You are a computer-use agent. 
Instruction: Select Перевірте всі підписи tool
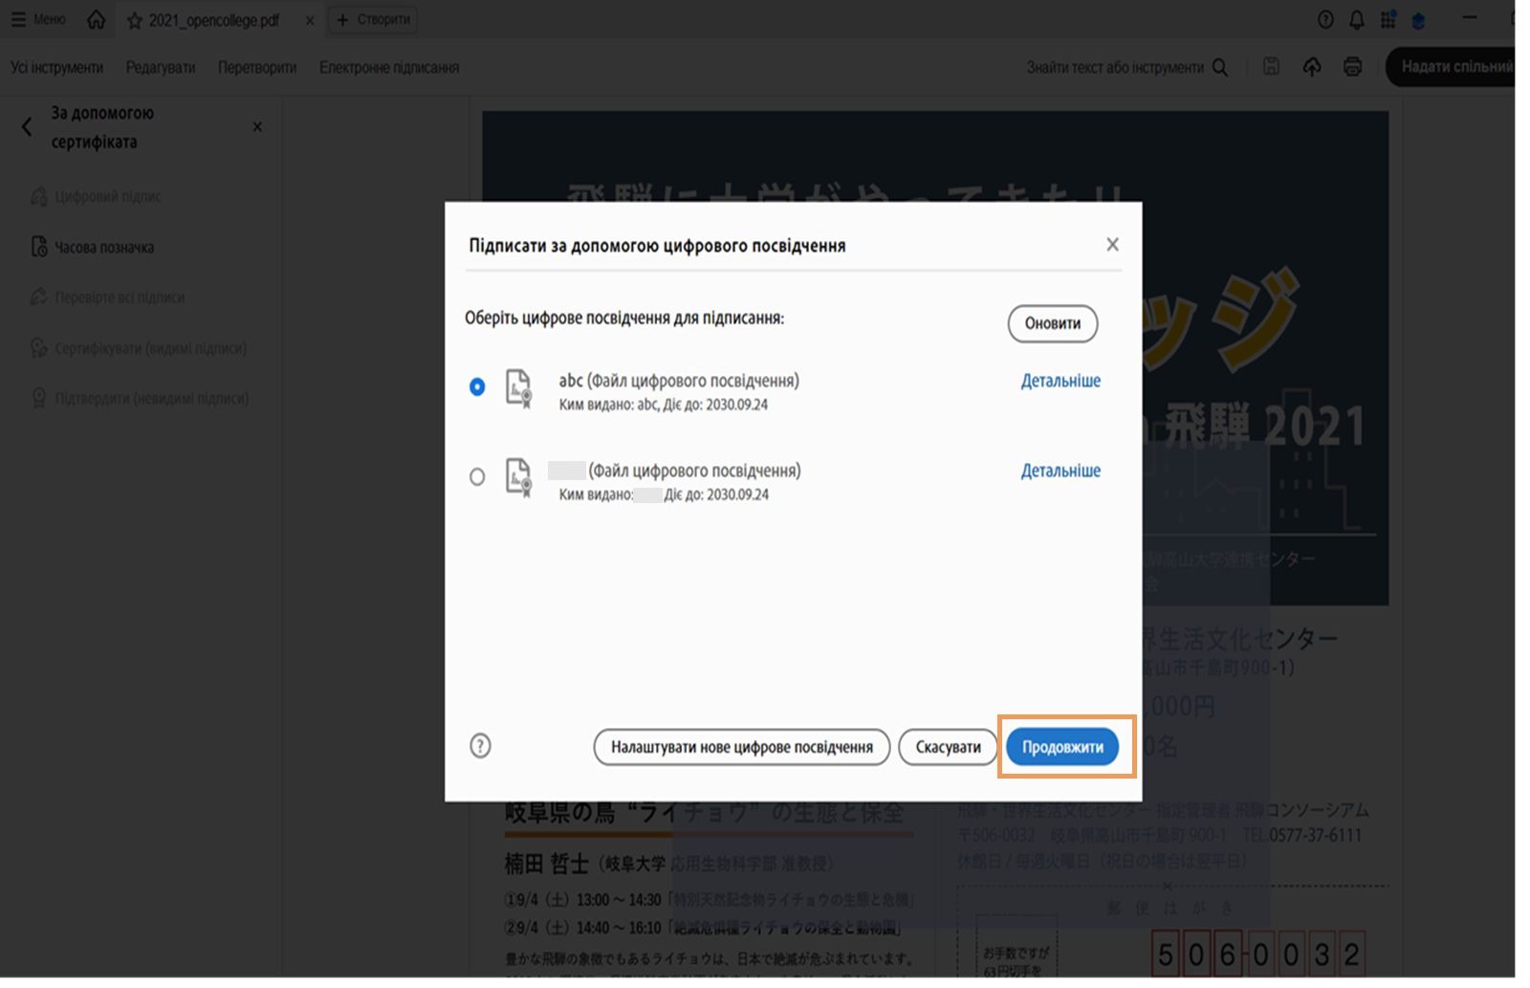coord(108,297)
